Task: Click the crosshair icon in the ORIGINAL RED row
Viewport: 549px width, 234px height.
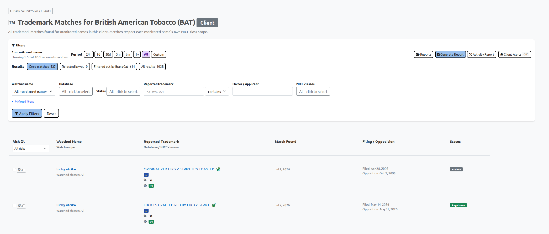Action: click(x=145, y=186)
